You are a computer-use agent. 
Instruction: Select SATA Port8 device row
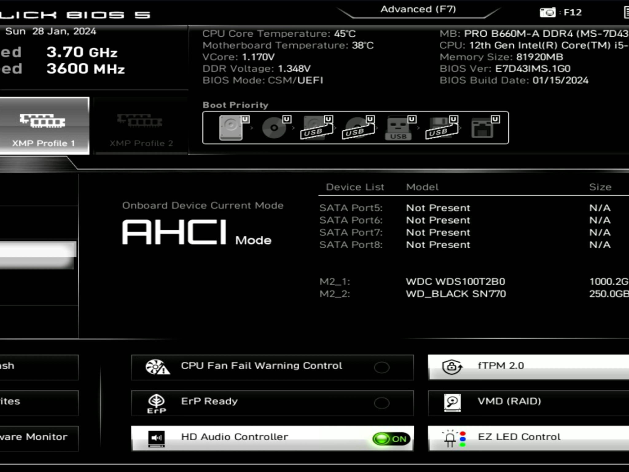point(465,245)
